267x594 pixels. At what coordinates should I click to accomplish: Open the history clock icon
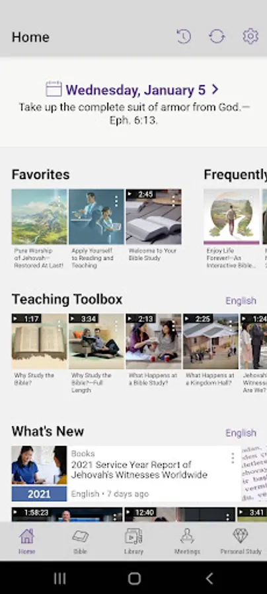pos(184,37)
